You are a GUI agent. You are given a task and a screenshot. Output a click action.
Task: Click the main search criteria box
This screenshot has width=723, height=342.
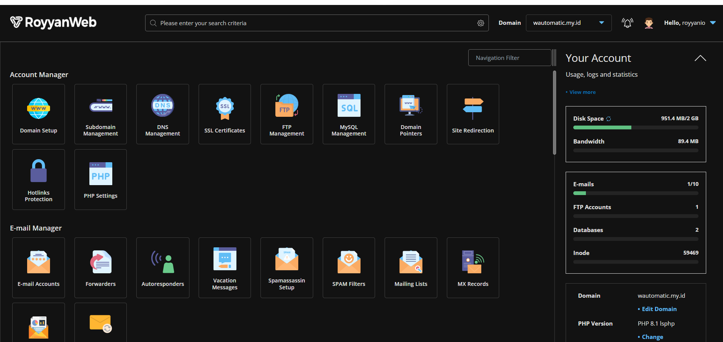(313, 23)
